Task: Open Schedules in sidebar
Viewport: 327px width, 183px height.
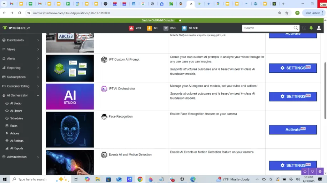Action: [16, 118]
